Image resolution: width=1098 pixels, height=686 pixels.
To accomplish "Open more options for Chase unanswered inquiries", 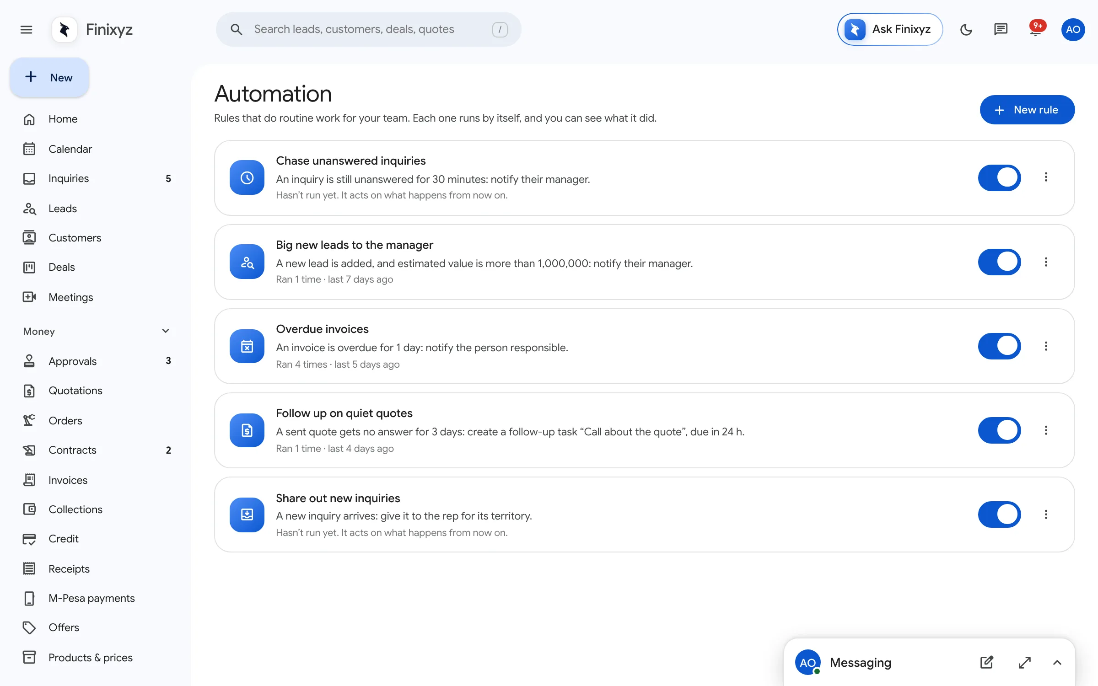I will 1046,177.
